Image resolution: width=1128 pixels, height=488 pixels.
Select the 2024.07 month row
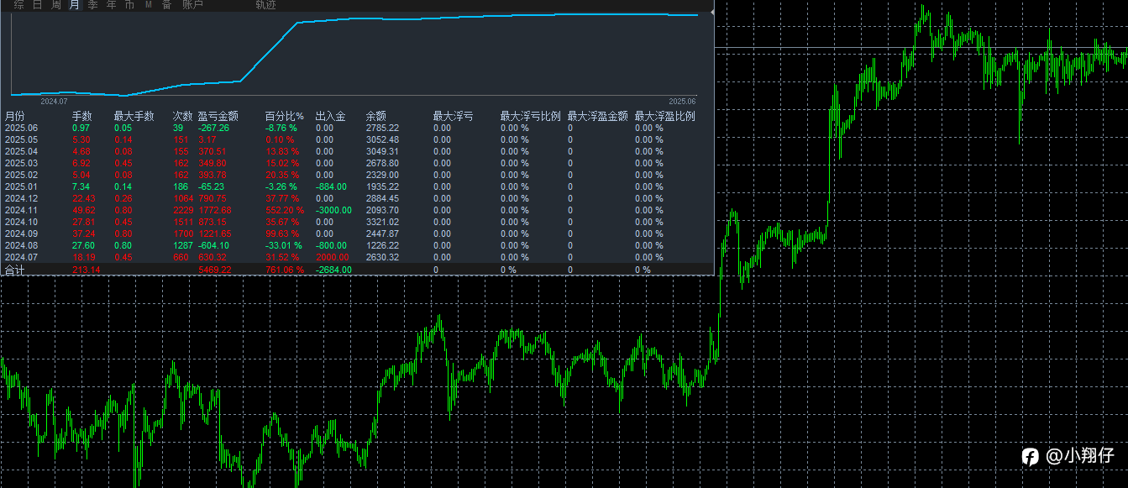pos(357,257)
